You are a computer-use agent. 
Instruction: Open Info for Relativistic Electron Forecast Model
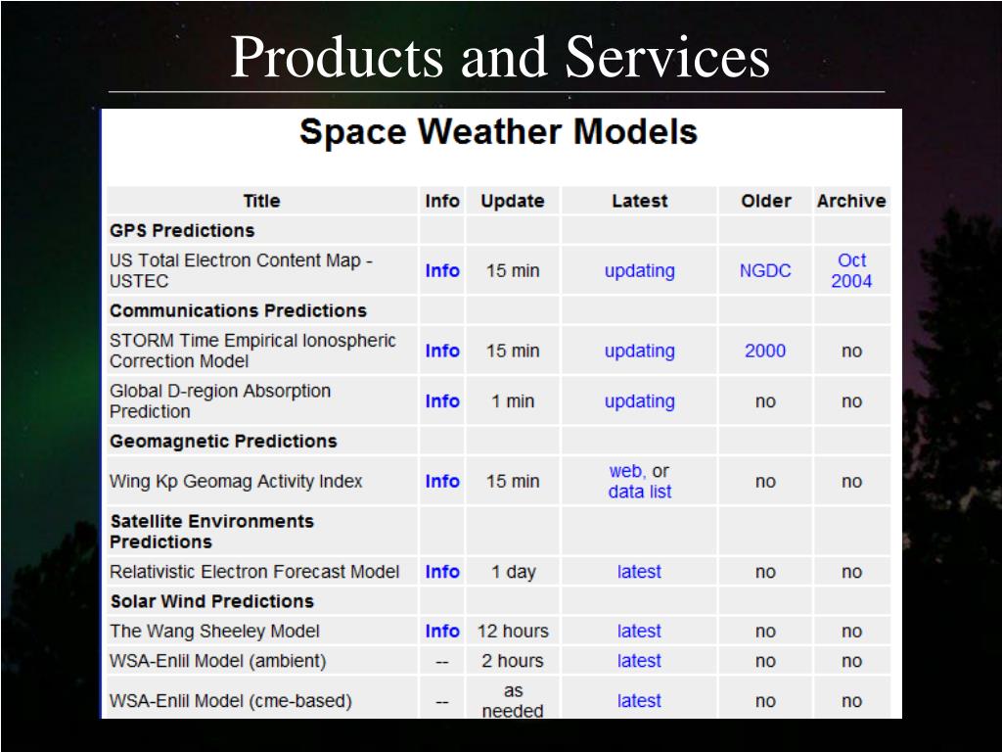pyautogui.click(x=442, y=571)
